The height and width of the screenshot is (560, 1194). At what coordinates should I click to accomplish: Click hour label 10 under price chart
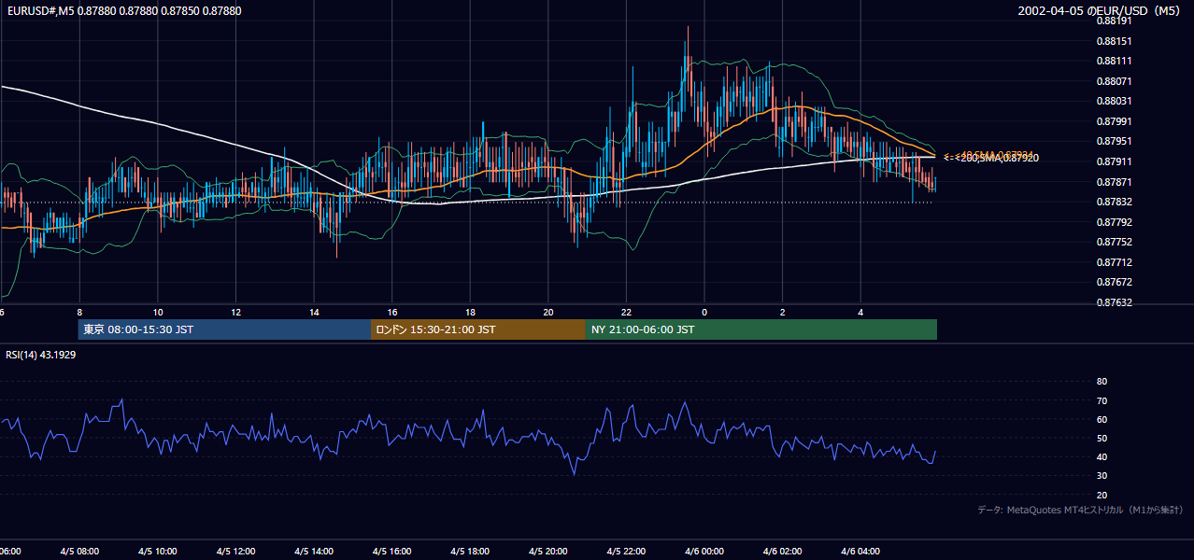point(158,312)
